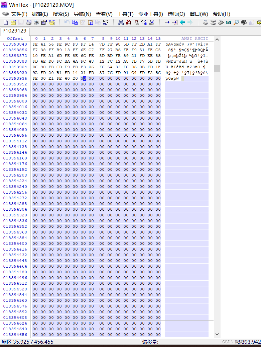Screen dimensions: 261x347
Task: Open the 帮助(H) menu
Action: [x=222, y=14]
